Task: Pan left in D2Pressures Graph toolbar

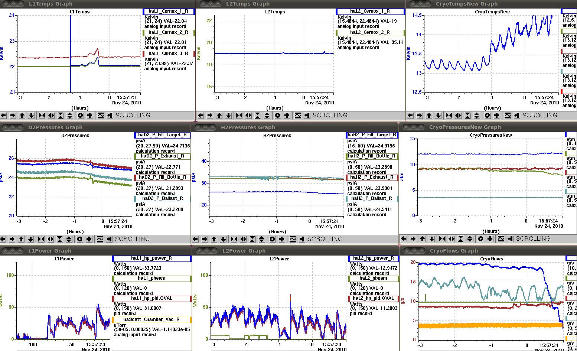Action: pyautogui.click(x=3, y=239)
